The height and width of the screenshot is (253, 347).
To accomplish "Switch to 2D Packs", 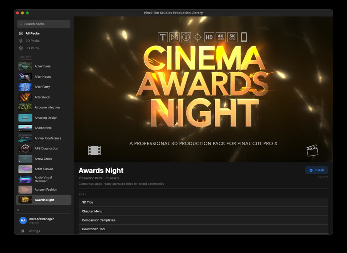I will (x=32, y=41).
